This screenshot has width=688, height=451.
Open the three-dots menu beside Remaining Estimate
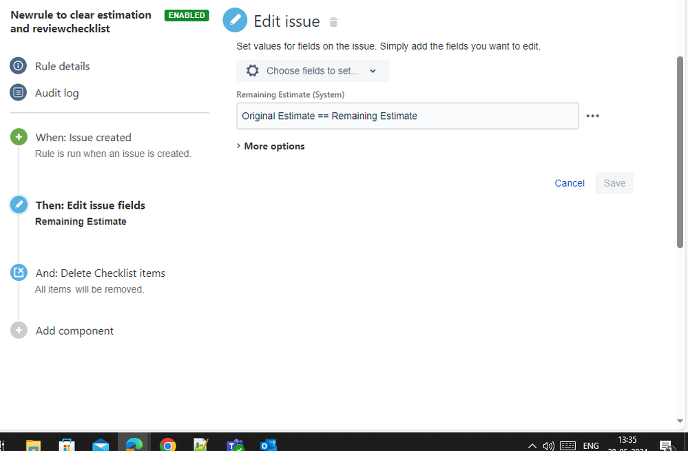pyautogui.click(x=592, y=116)
